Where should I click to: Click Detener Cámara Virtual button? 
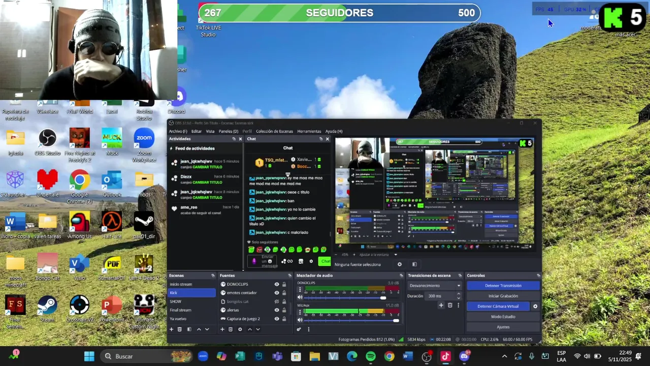coord(498,307)
